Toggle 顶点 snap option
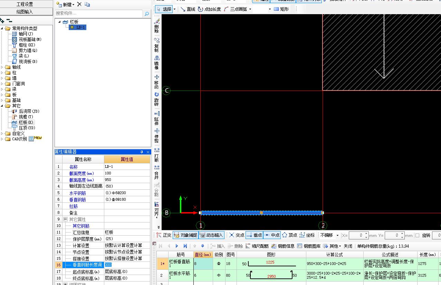The width and height of the screenshot is (441, 285). pyautogui.click(x=289, y=235)
